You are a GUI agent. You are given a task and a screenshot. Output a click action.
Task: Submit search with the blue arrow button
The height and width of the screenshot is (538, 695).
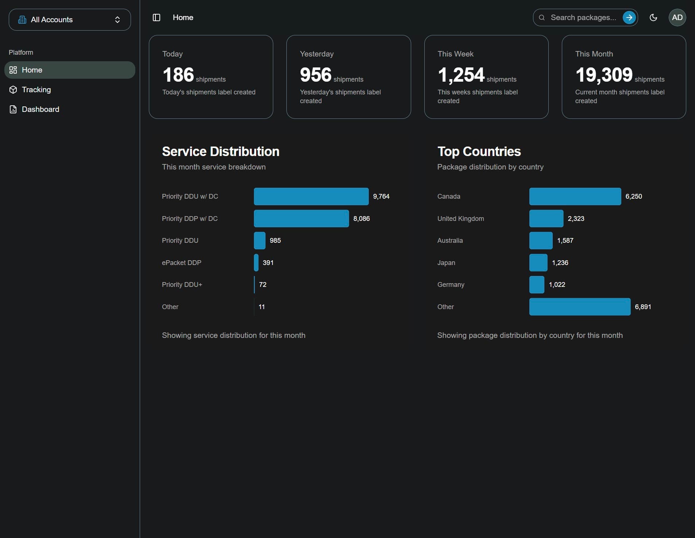(629, 17)
